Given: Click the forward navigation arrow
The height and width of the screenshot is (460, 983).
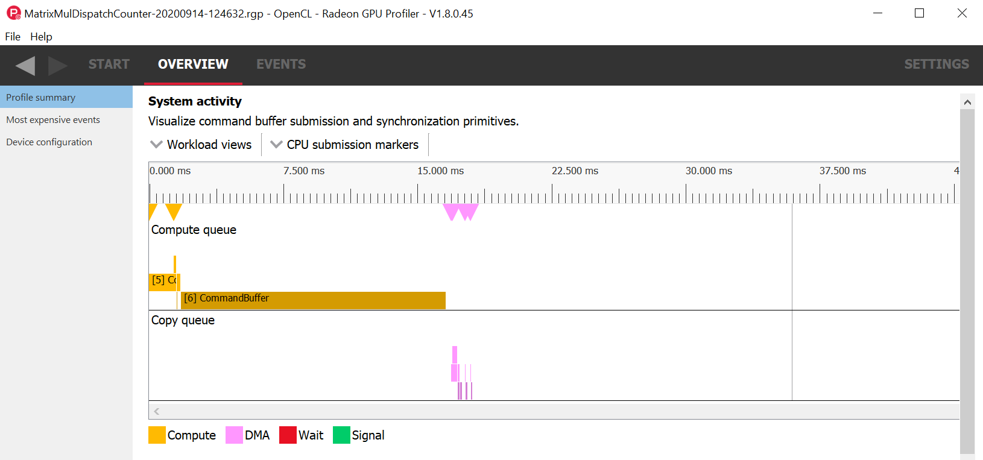Looking at the screenshot, I should click(x=57, y=65).
